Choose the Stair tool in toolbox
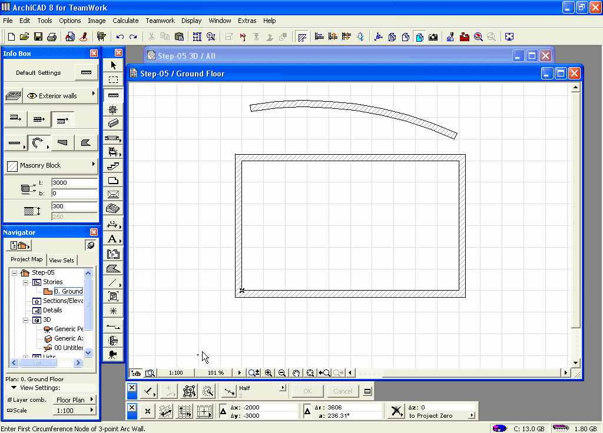Image resolution: width=603 pixels, height=433 pixels. coord(113,166)
